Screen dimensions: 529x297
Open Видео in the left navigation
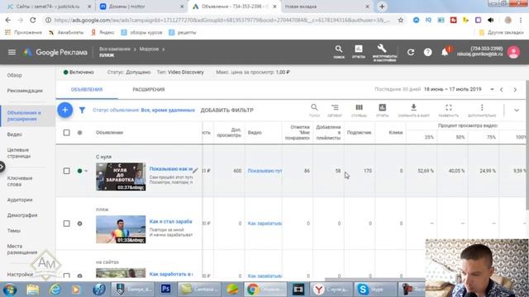coord(15,134)
